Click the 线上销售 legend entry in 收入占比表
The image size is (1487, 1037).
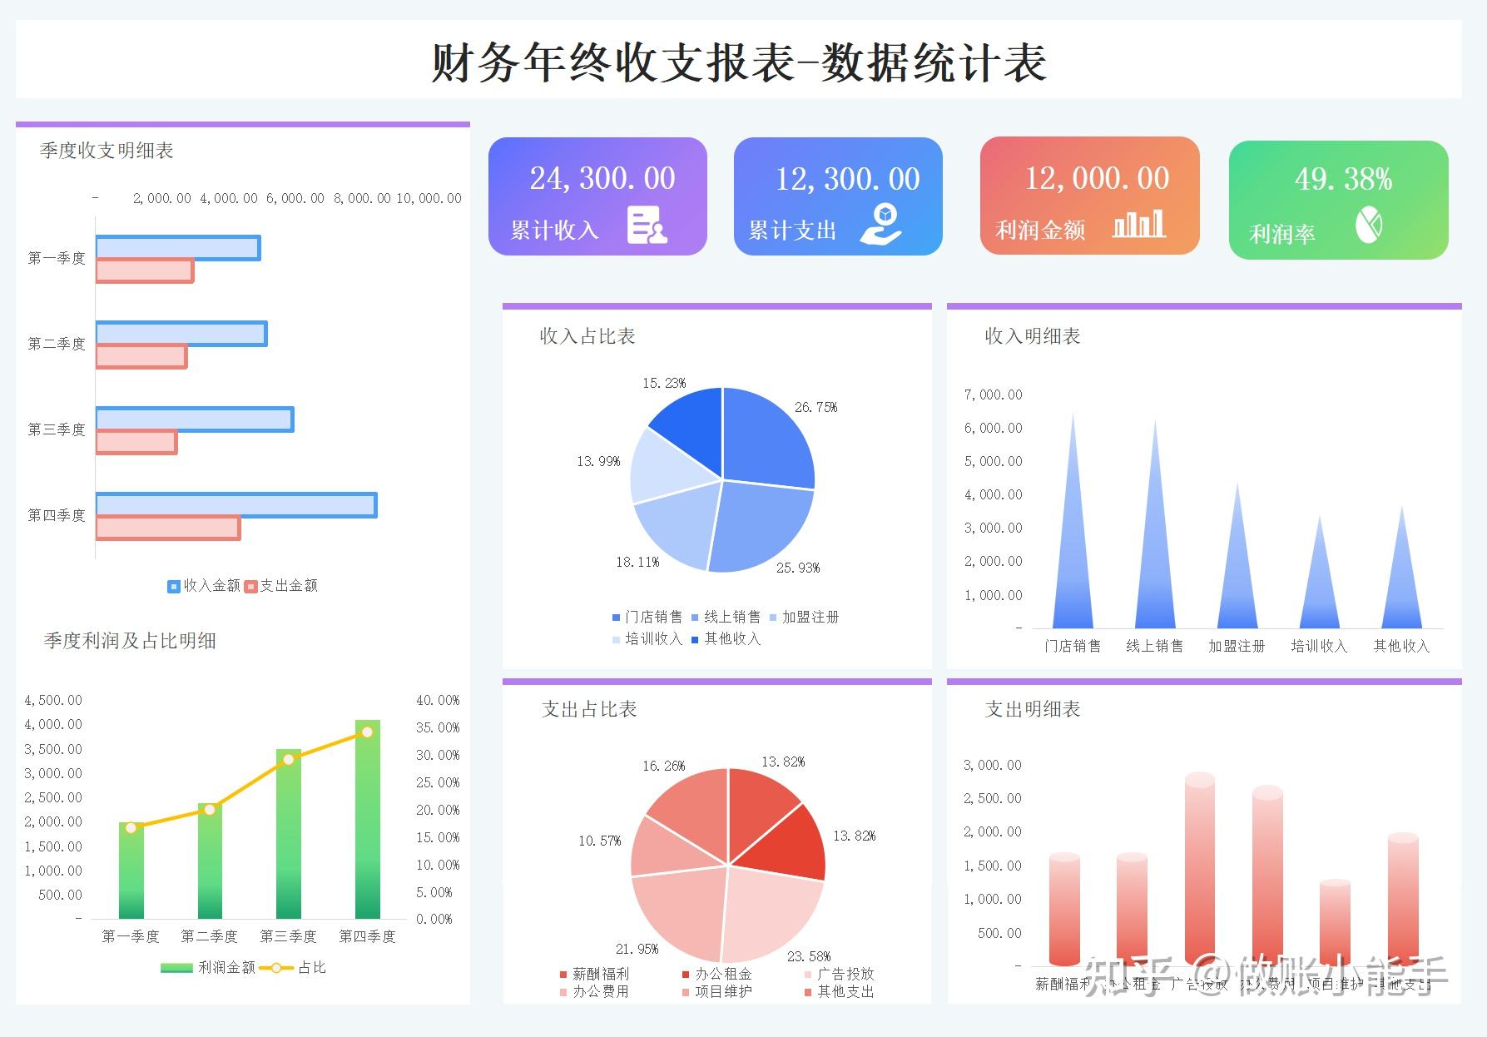pos(726,617)
